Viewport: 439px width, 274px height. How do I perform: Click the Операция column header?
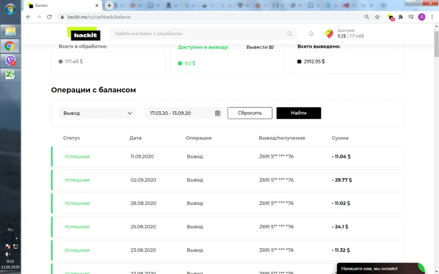(x=199, y=138)
